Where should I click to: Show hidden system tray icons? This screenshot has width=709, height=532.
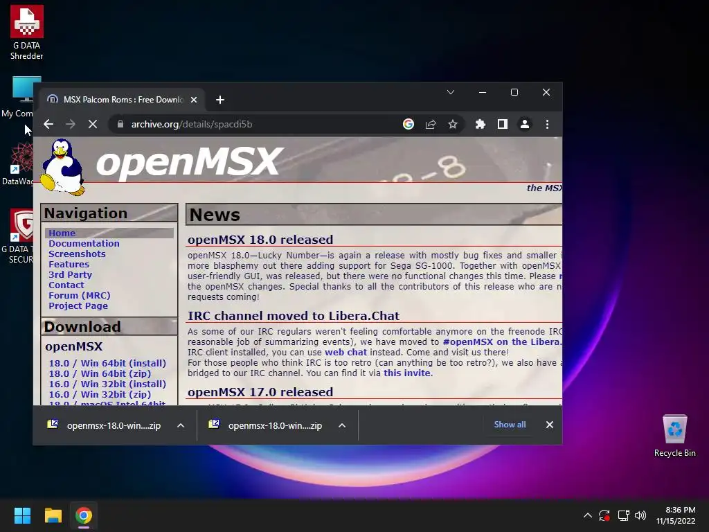click(x=587, y=515)
